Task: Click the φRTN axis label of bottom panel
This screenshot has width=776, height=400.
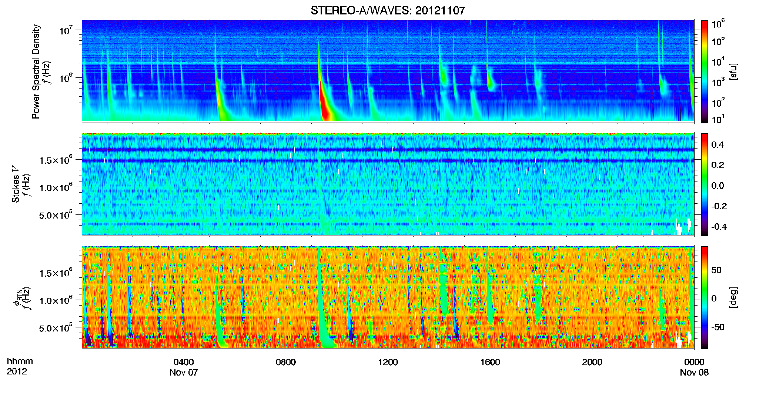Action: point(18,298)
